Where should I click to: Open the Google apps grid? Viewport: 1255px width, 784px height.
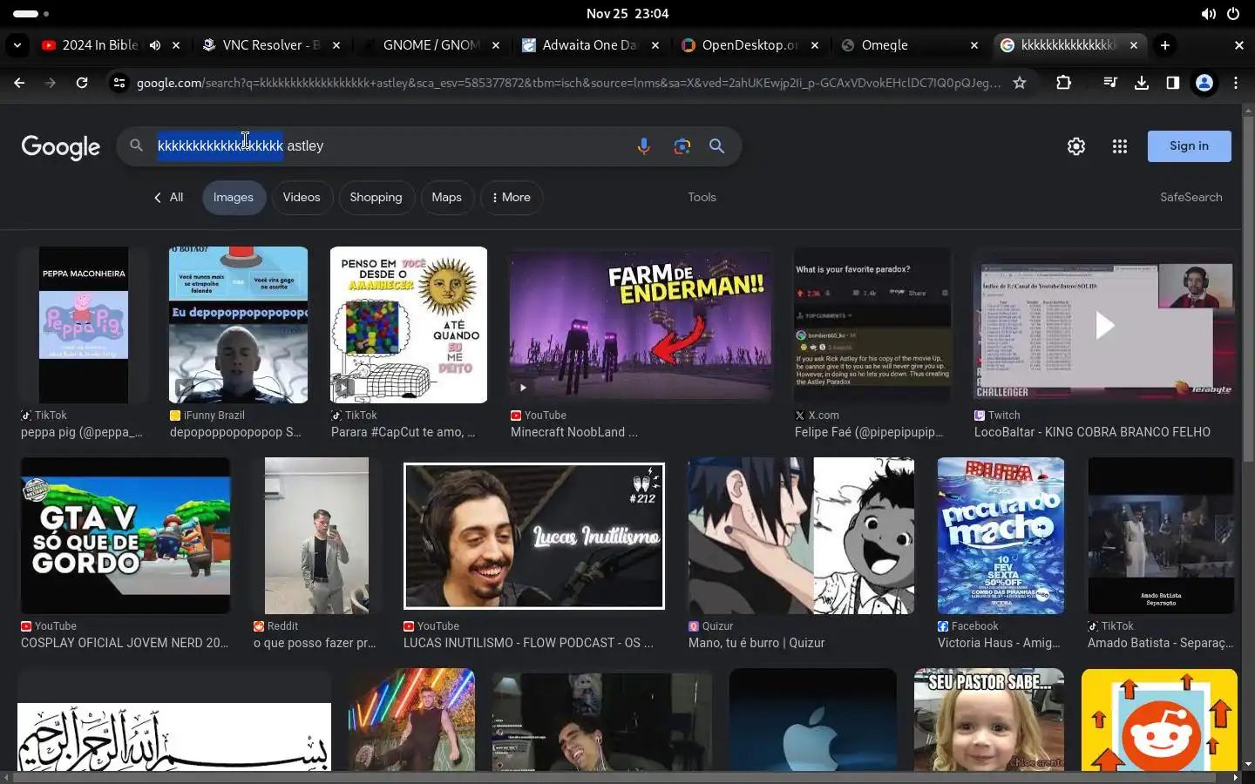(x=1120, y=146)
